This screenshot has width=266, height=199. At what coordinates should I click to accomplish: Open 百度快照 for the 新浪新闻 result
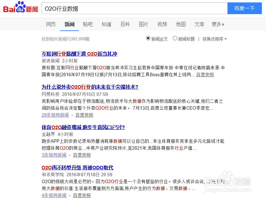[205, 74]
